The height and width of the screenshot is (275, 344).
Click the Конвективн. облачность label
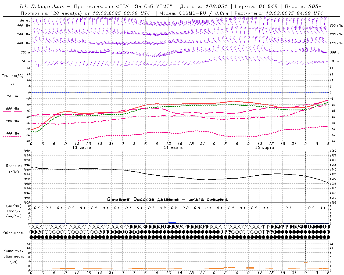tap(14, 254)
